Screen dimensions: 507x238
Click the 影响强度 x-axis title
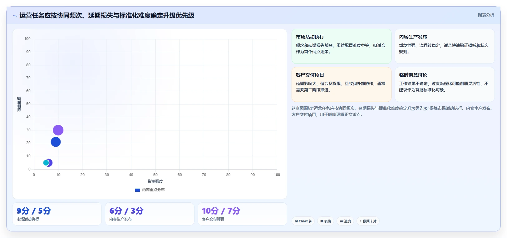(x=155, y=181)
